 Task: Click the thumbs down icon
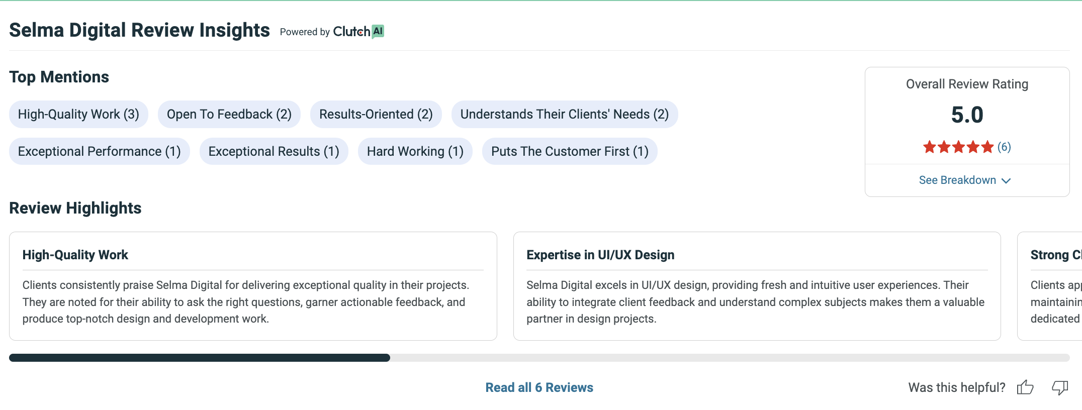point(1060,387)
